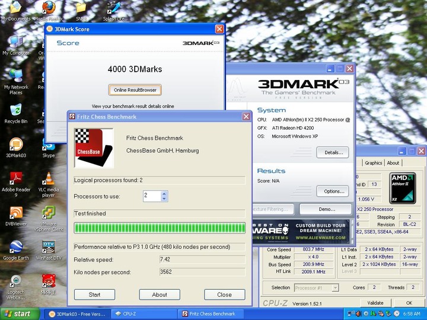Viewport: 427px width, 320px height.
Task: Open the Windows start menu
Action: 20,314
